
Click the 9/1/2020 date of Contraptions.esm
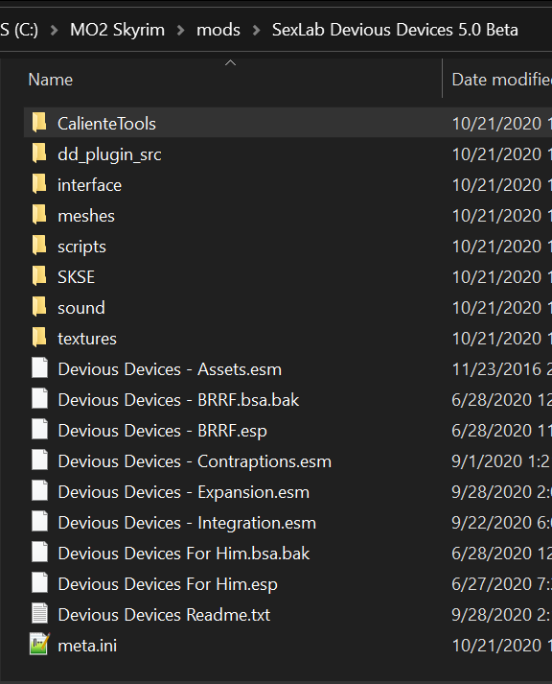click(x=501, y=461)
